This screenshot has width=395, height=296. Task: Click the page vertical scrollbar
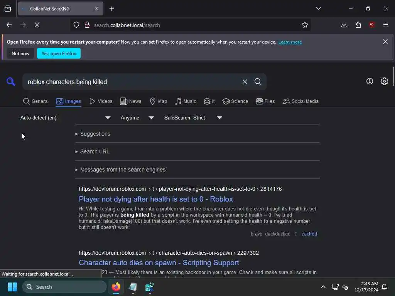tap(393, 77)
